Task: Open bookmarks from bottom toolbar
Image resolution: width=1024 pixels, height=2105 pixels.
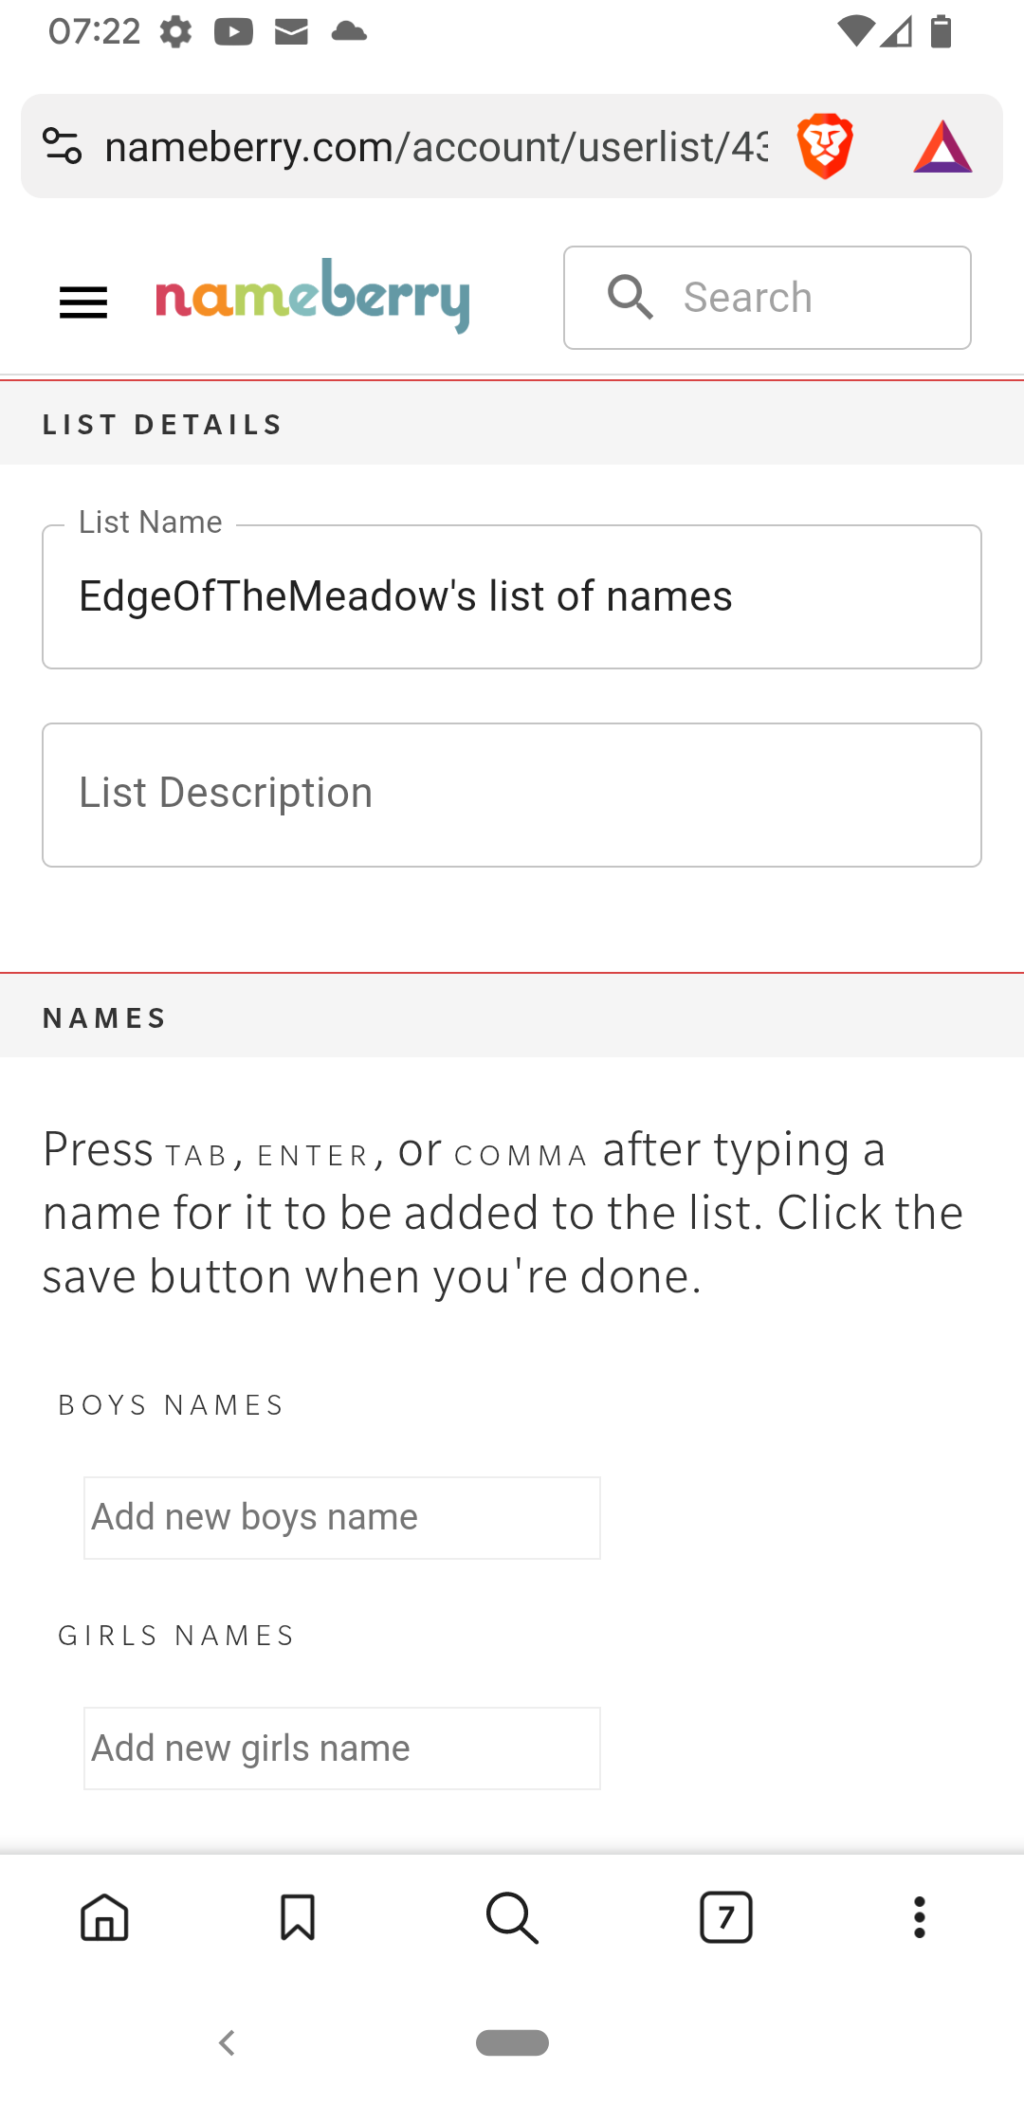Action: click(x=298, y=1917)
